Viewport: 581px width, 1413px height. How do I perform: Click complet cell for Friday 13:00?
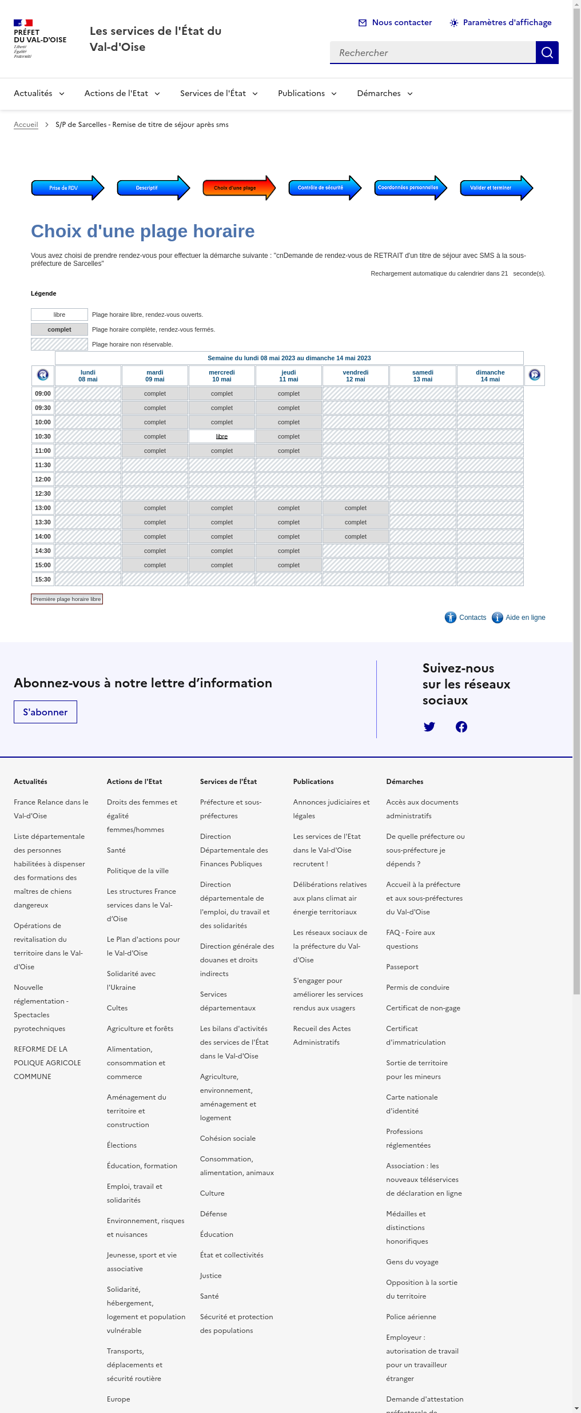point(356,508)
